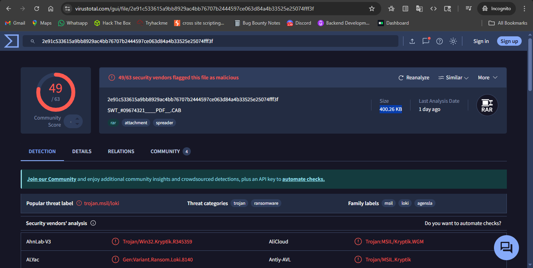Click the Sign up button
The image size is (533, 268).
[509, 41]
